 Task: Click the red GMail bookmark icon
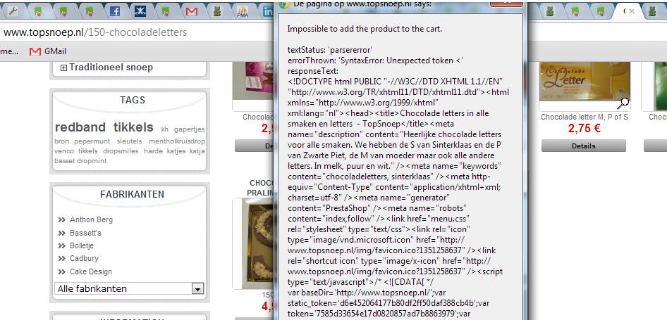click(x=35, y=51)
